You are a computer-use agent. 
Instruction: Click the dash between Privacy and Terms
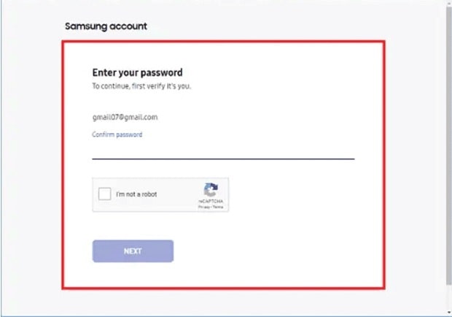point(211,207)
